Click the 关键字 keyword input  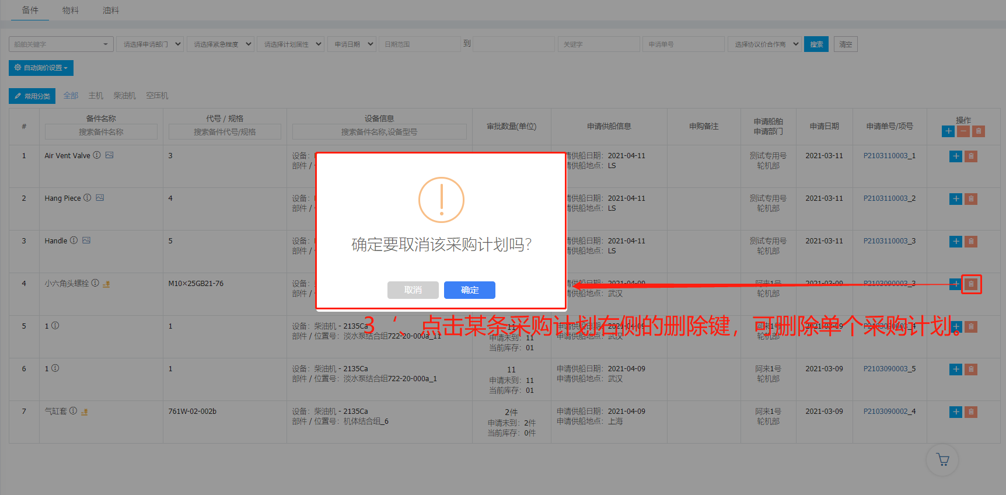[599, 44]
